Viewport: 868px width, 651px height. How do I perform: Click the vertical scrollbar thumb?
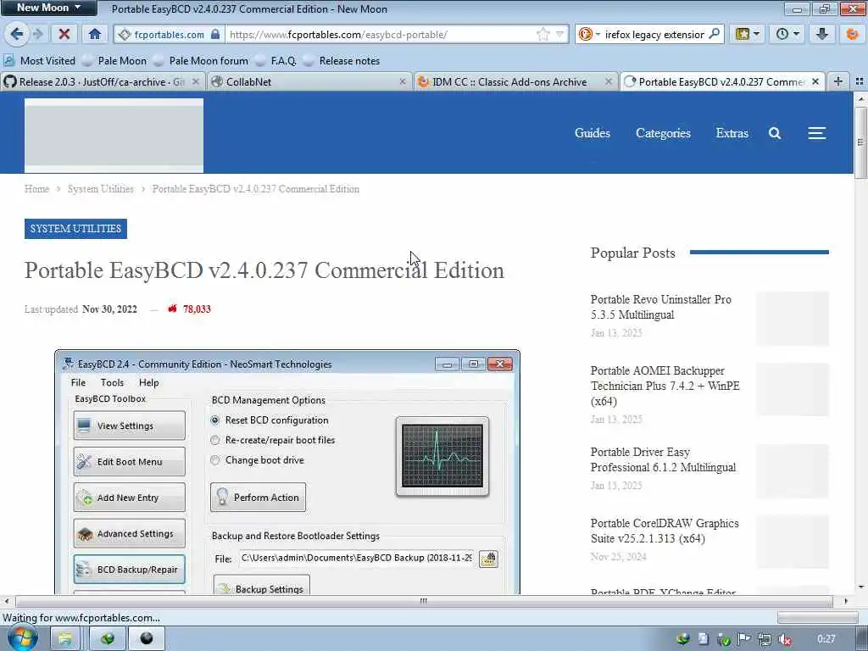click(x=860, y=142)
